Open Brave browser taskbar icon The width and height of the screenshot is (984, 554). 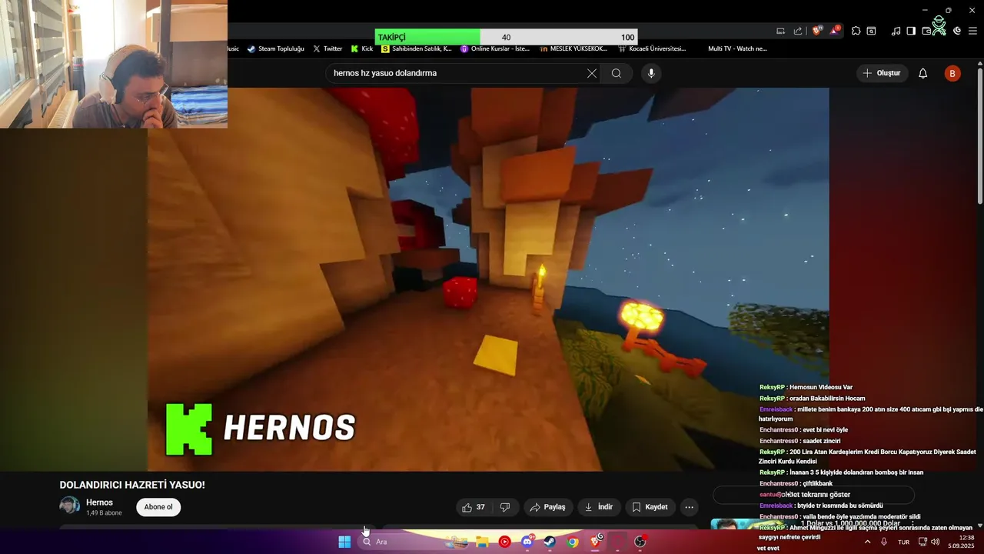(x=596, y=542)
